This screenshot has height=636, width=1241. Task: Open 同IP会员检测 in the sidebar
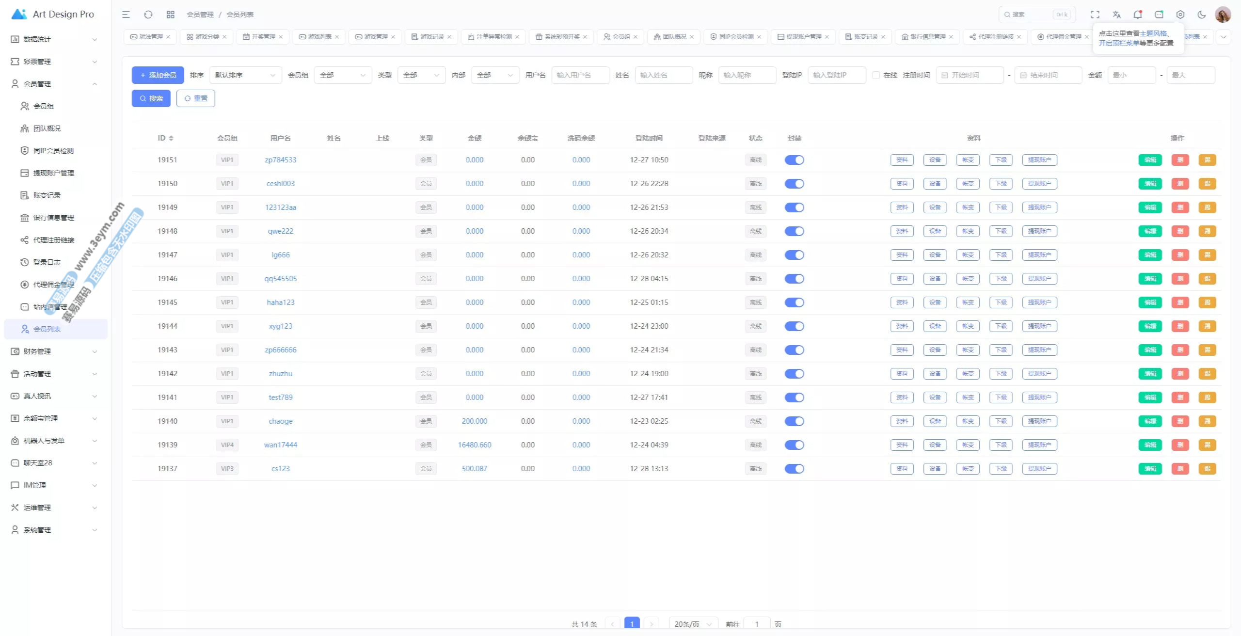[x=53, y=151]
